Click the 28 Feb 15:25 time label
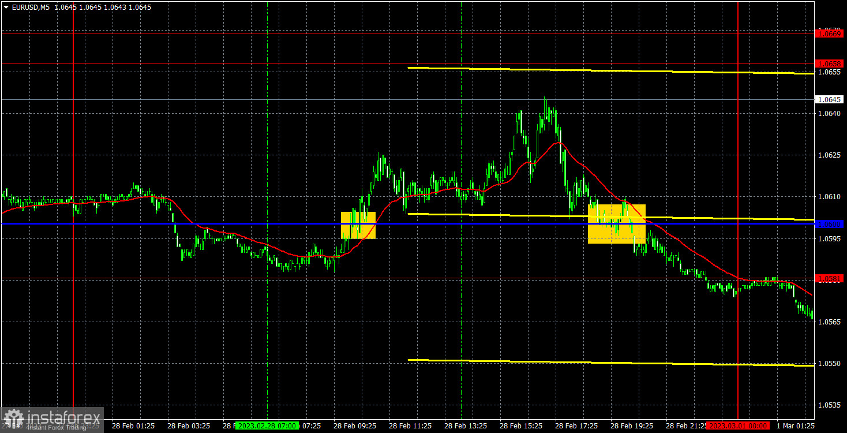Viewport: 847px width, 433px height. 520,425
